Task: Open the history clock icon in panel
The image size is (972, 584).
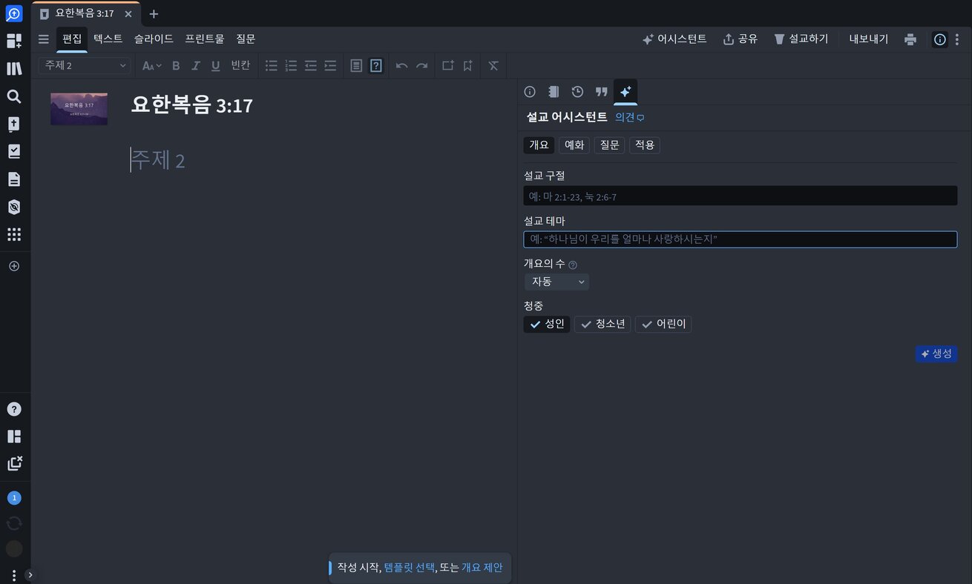Action: click(x=577, y=92)
